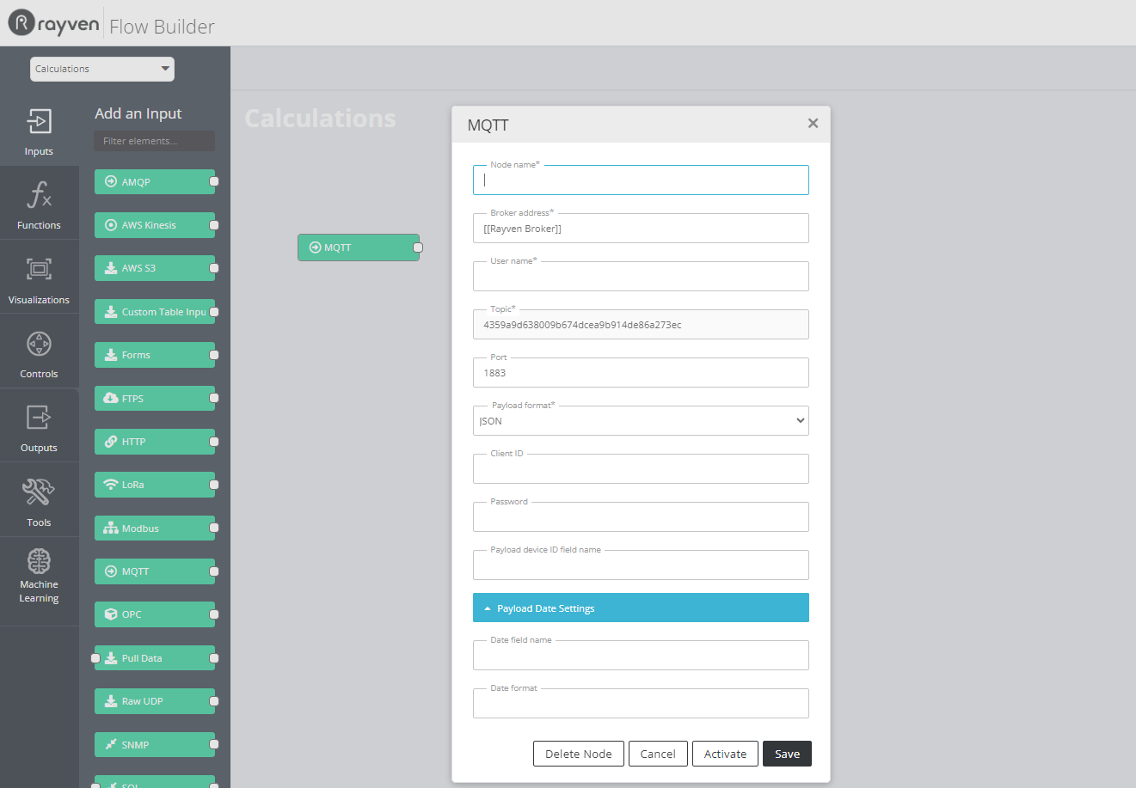1136x788 pixels.
Task: Open the Machine Learning sidebar section
Action: coord(39,582)
